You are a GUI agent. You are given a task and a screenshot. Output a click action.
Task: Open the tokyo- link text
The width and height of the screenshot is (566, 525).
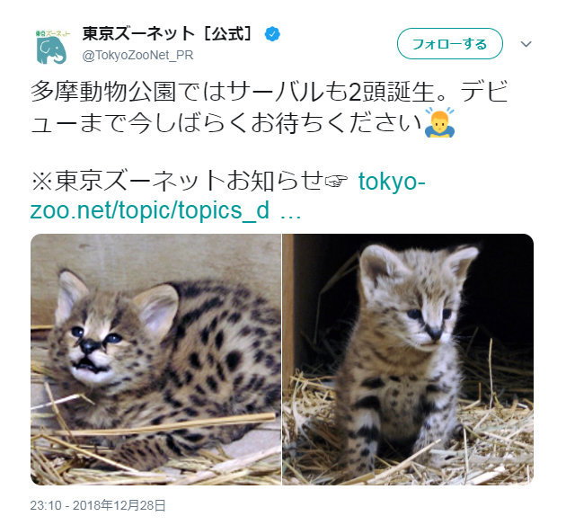[392, 181]
